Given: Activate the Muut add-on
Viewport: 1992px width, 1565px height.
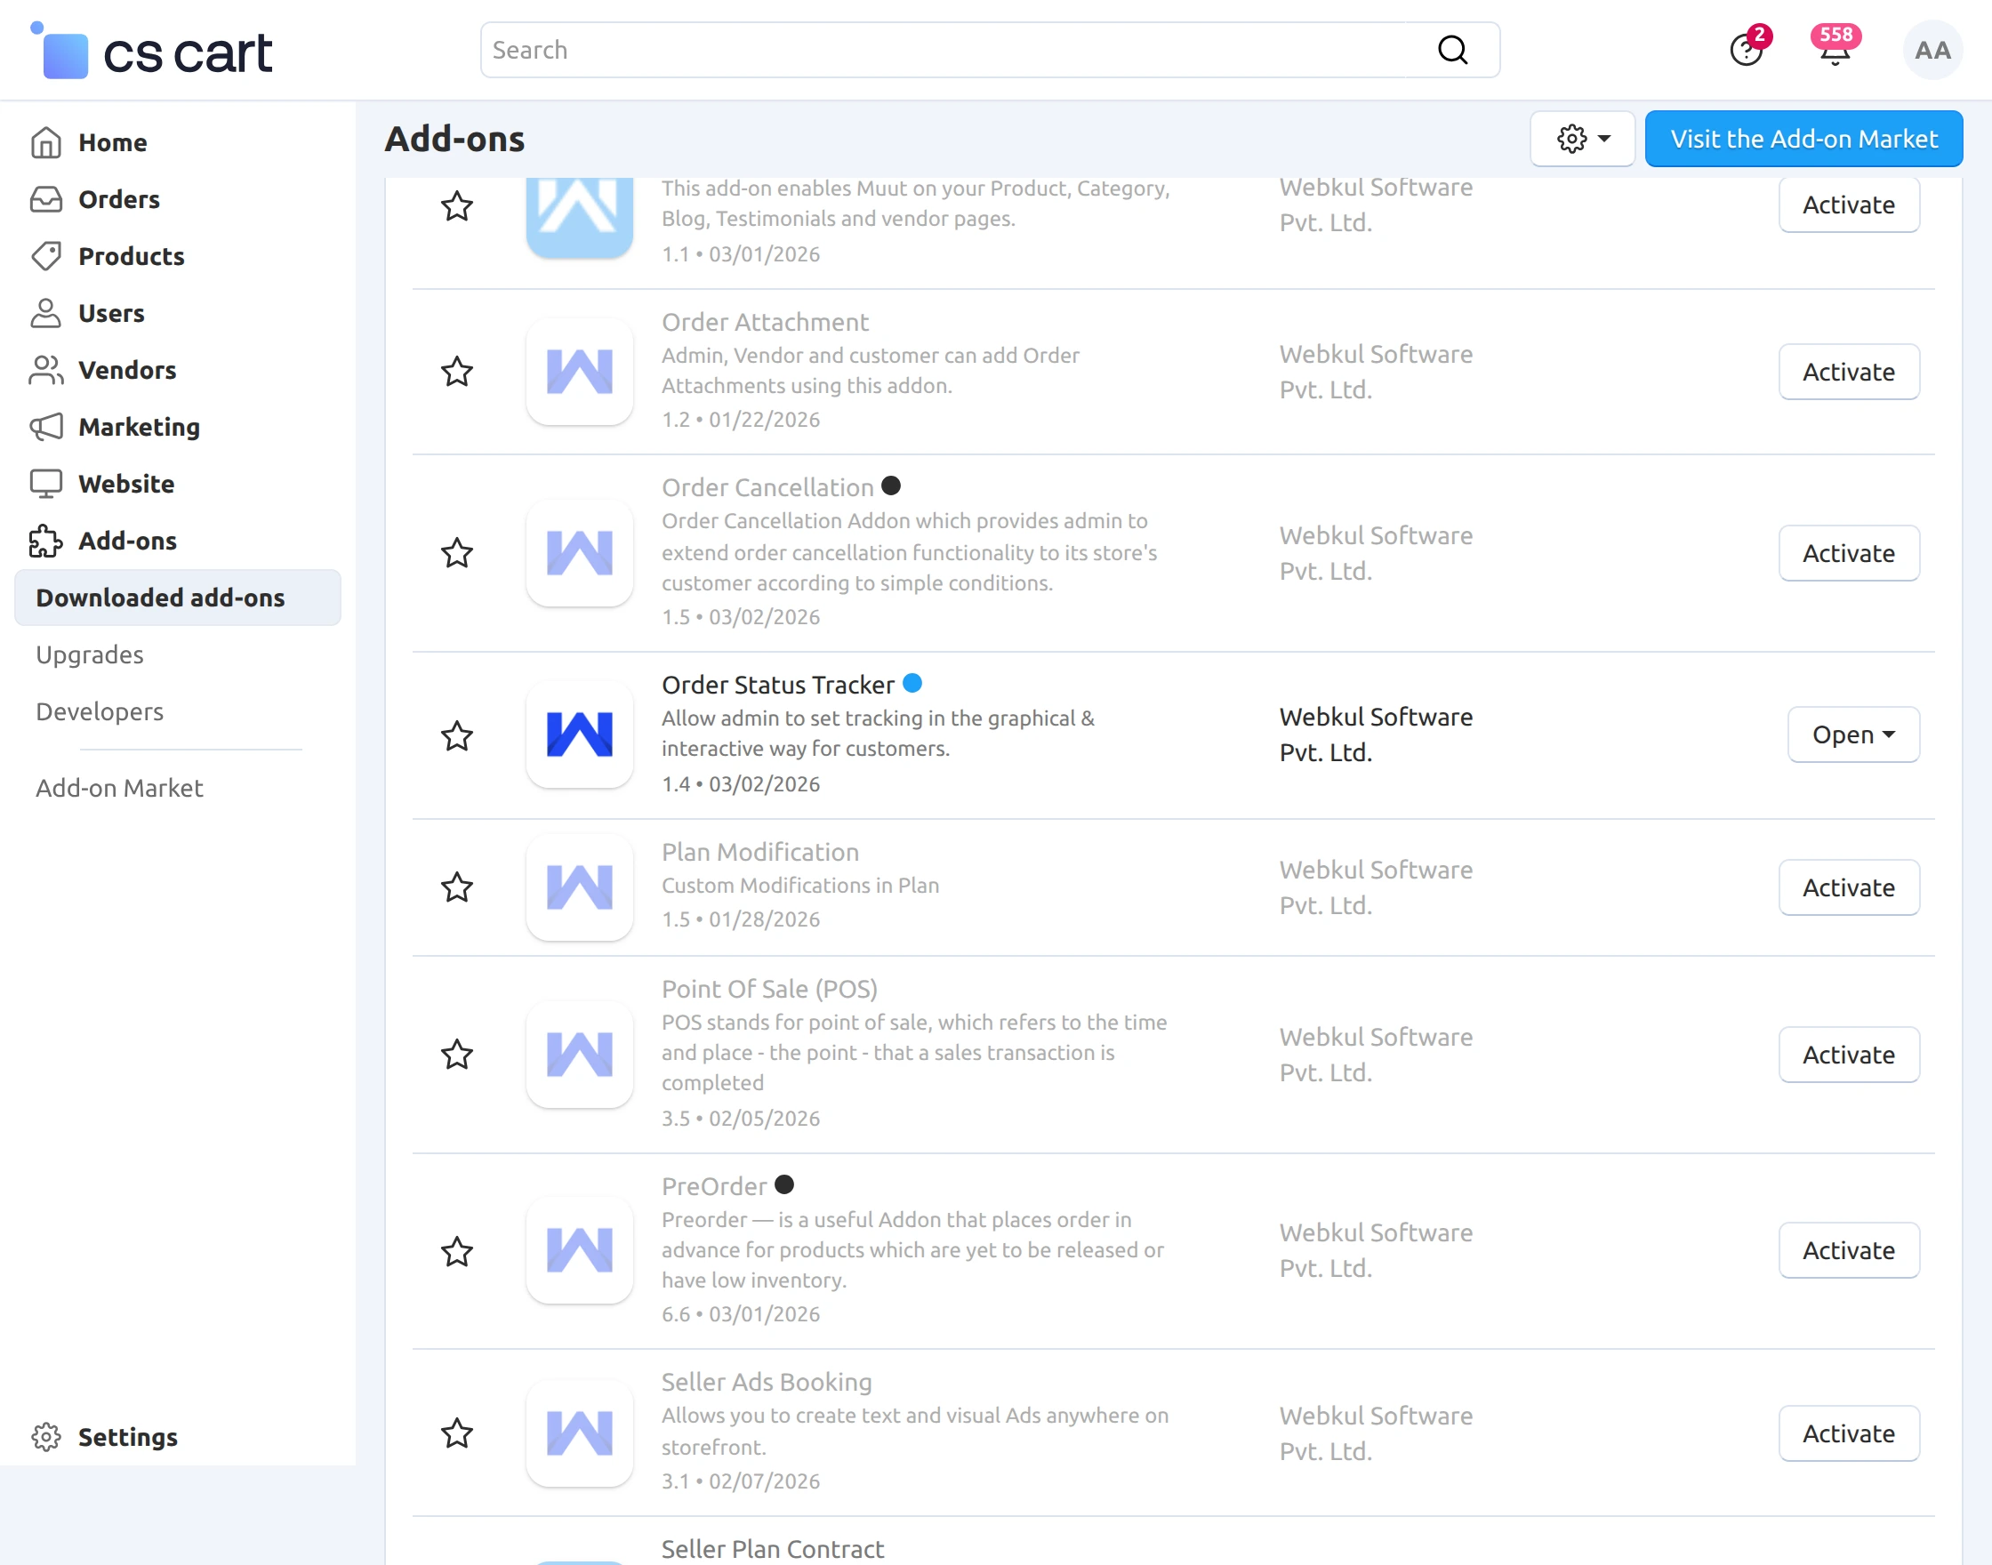Looking at the screenshot, I should coord(1848,205).
